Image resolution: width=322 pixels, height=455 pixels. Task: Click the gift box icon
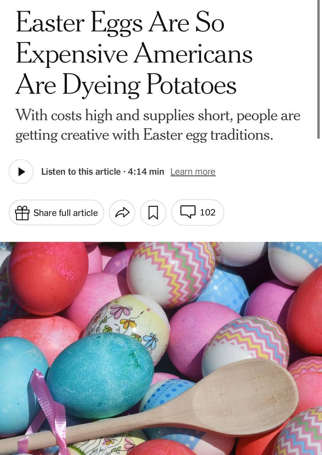click(22, 213)
